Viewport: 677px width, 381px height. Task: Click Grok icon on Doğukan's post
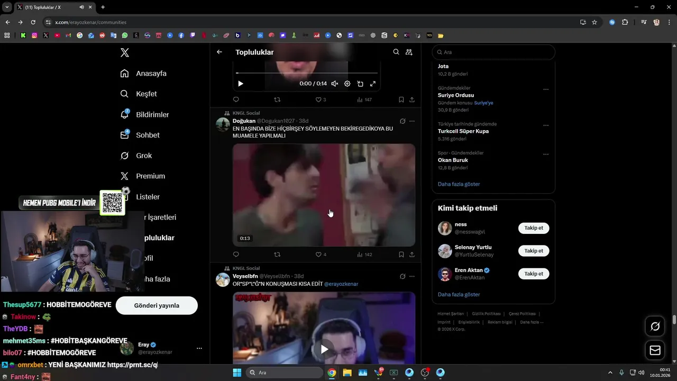402,121
